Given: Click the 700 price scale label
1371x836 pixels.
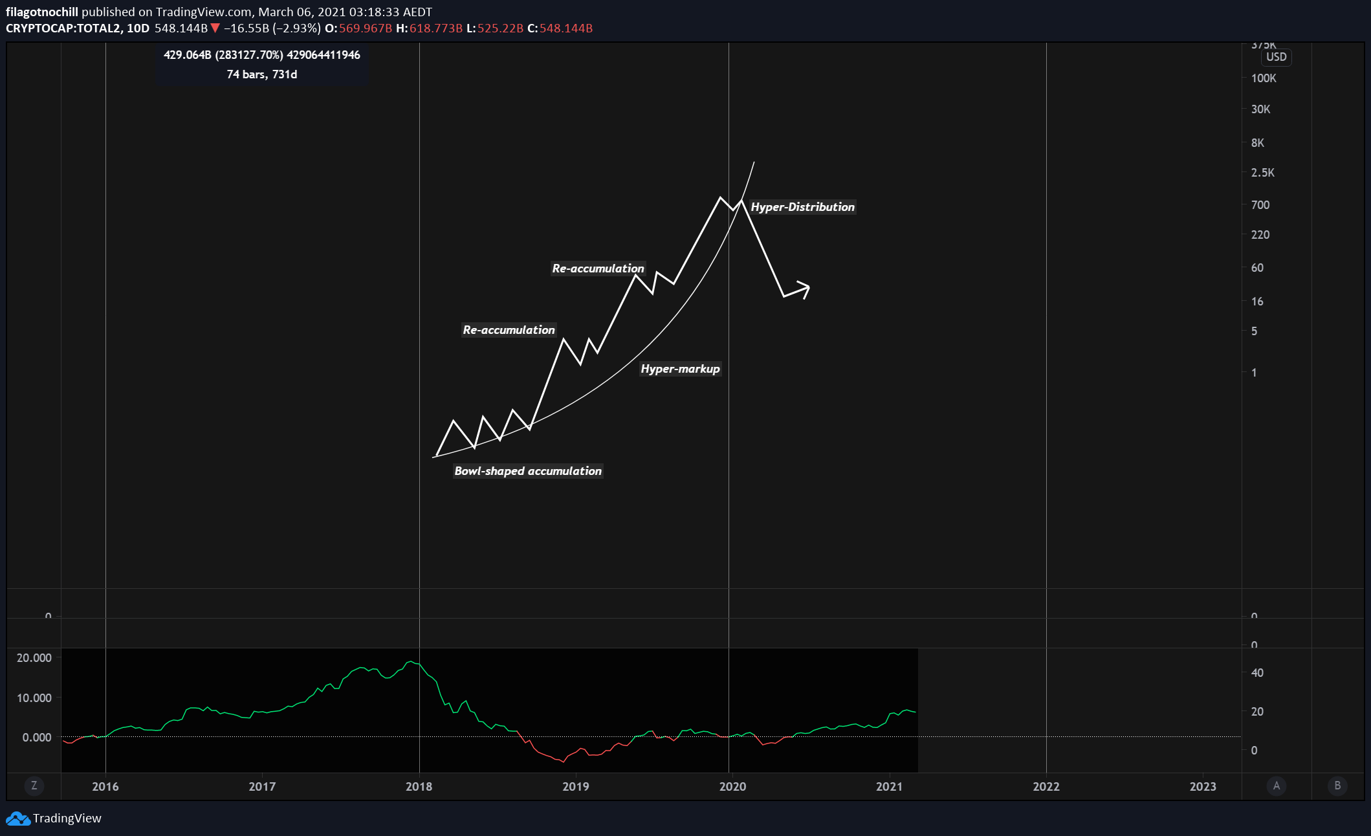Looking at the screenshot, I should 1260,205.
